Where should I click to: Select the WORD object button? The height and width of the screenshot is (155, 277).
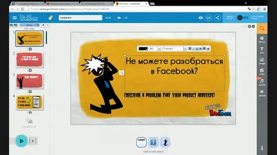coord(142,142)
